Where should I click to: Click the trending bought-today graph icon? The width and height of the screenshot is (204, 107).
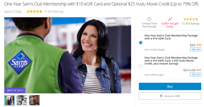tap(170, 19)
